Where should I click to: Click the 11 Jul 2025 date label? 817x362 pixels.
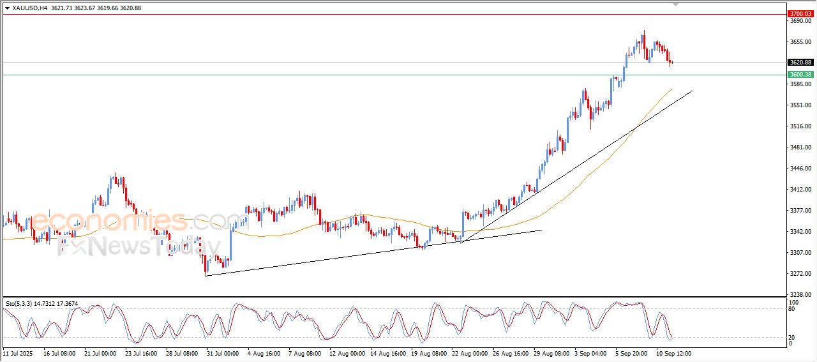click(17, 352)
